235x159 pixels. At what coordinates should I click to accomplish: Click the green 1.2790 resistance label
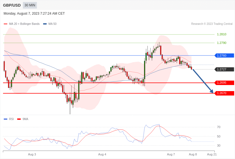[222, 43]
